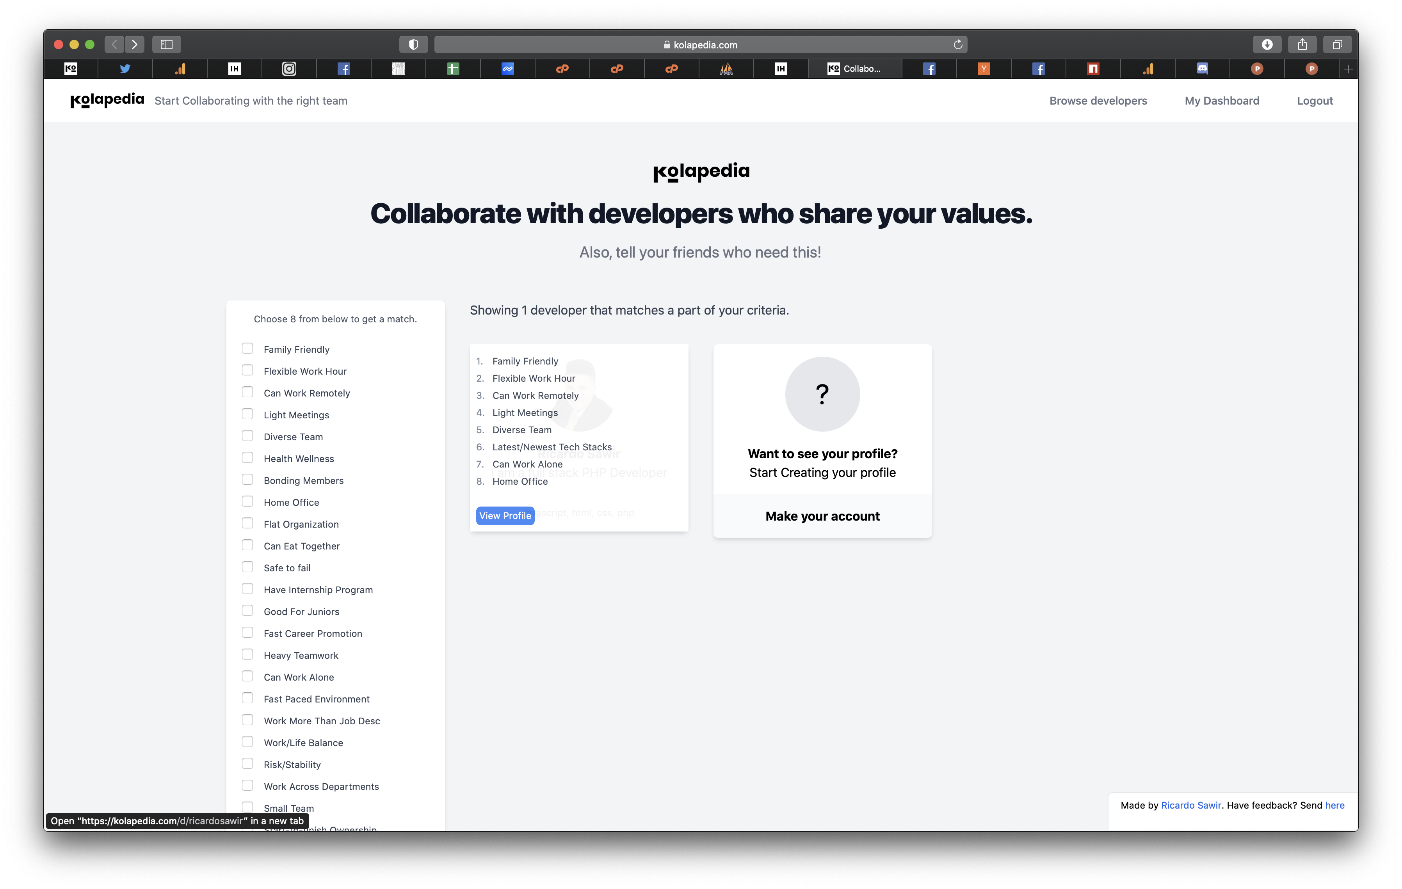Click Make your account
Image resolution: width=1402 pixels, height=889 pixels.
(822, 516)
